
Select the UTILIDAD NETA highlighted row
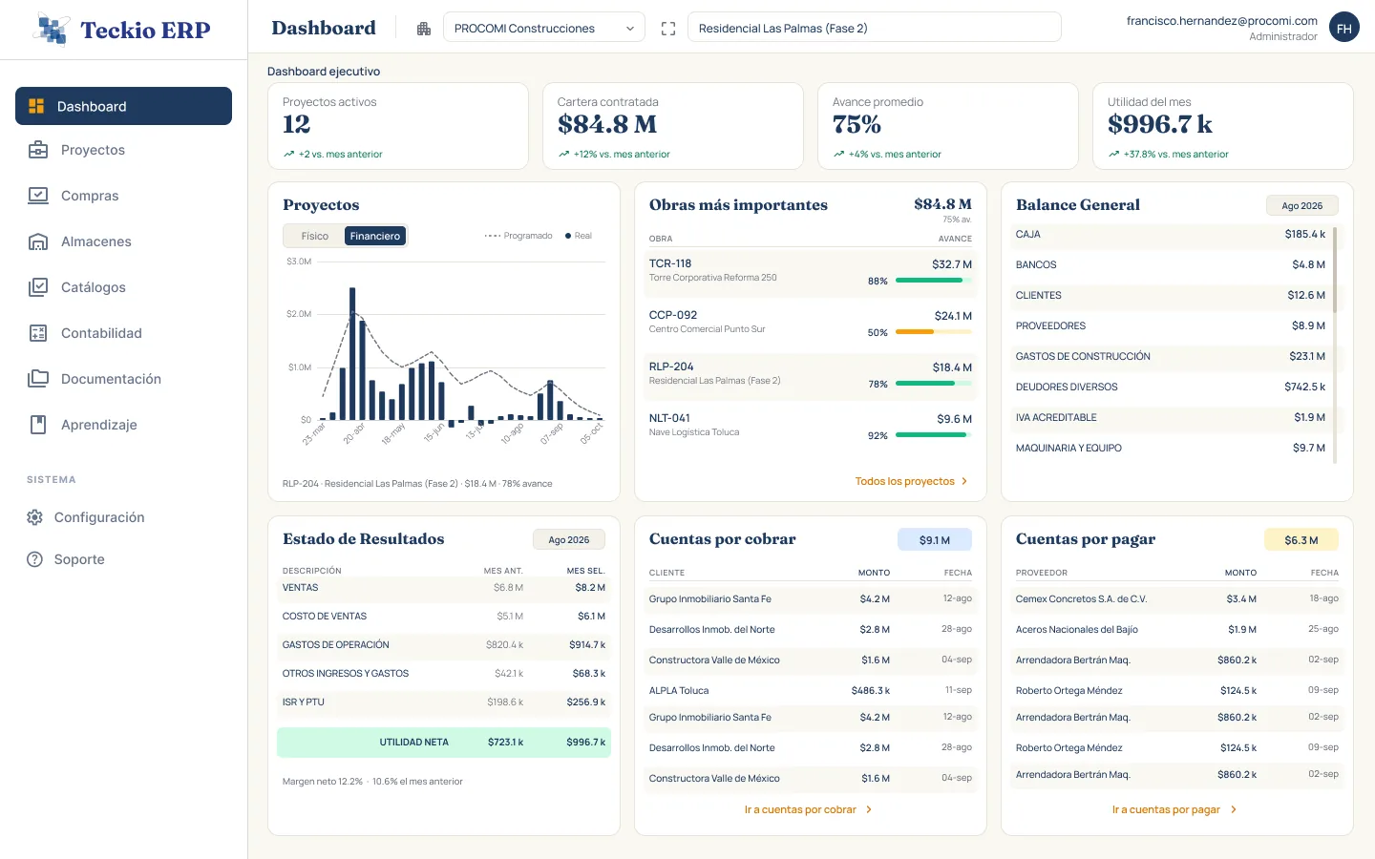444,742
